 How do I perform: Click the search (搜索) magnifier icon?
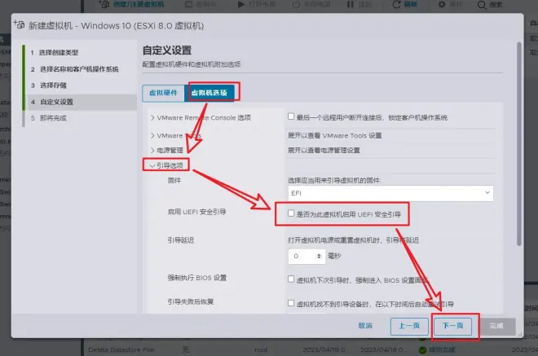[x=482, y=5]
